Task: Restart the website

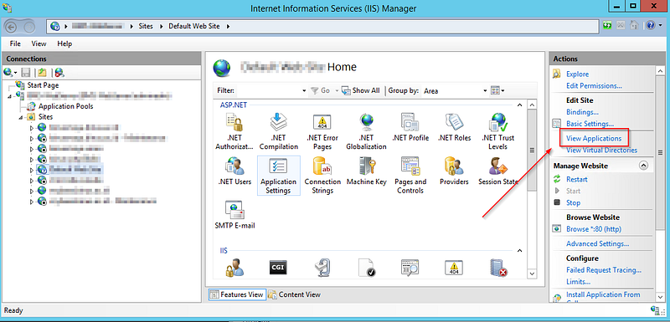Action: click(576, 180)
